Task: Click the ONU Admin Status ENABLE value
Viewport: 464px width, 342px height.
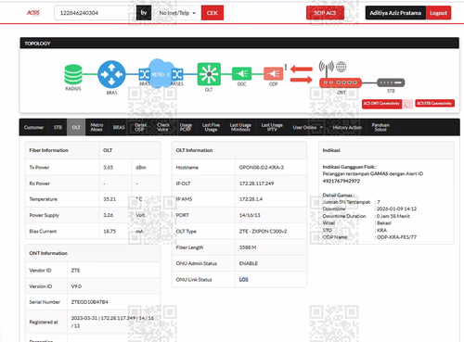Action: point(249,263)
